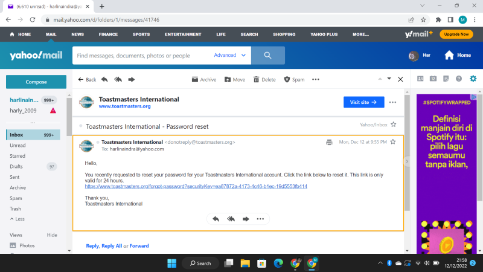Viewport: 483px width, 272px height.
Task: Open the sender card ellipsis beside Visit site
Action: (x=392, y=102)
